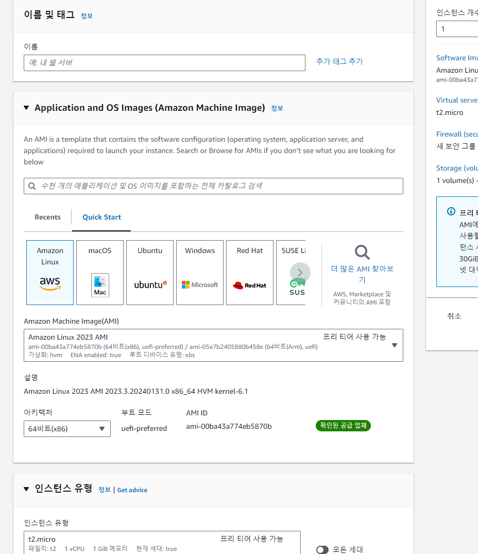Click the 취소 cancel button
This screenshot has height=554, width=478.
point(454,316)
